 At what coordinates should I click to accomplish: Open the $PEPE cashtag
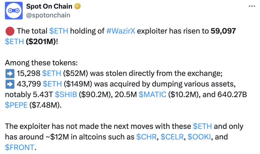tap(16, 105)
